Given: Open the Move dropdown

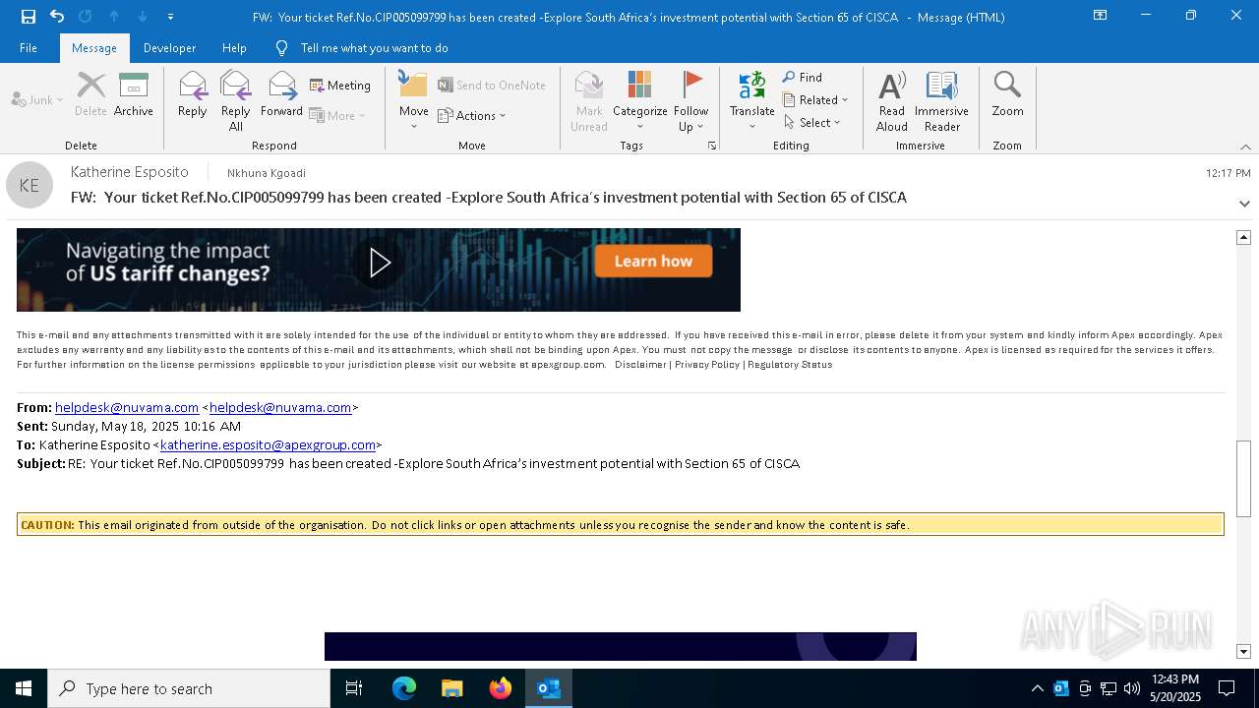Looking at the screenshot, I should click(x=414, y=101).
